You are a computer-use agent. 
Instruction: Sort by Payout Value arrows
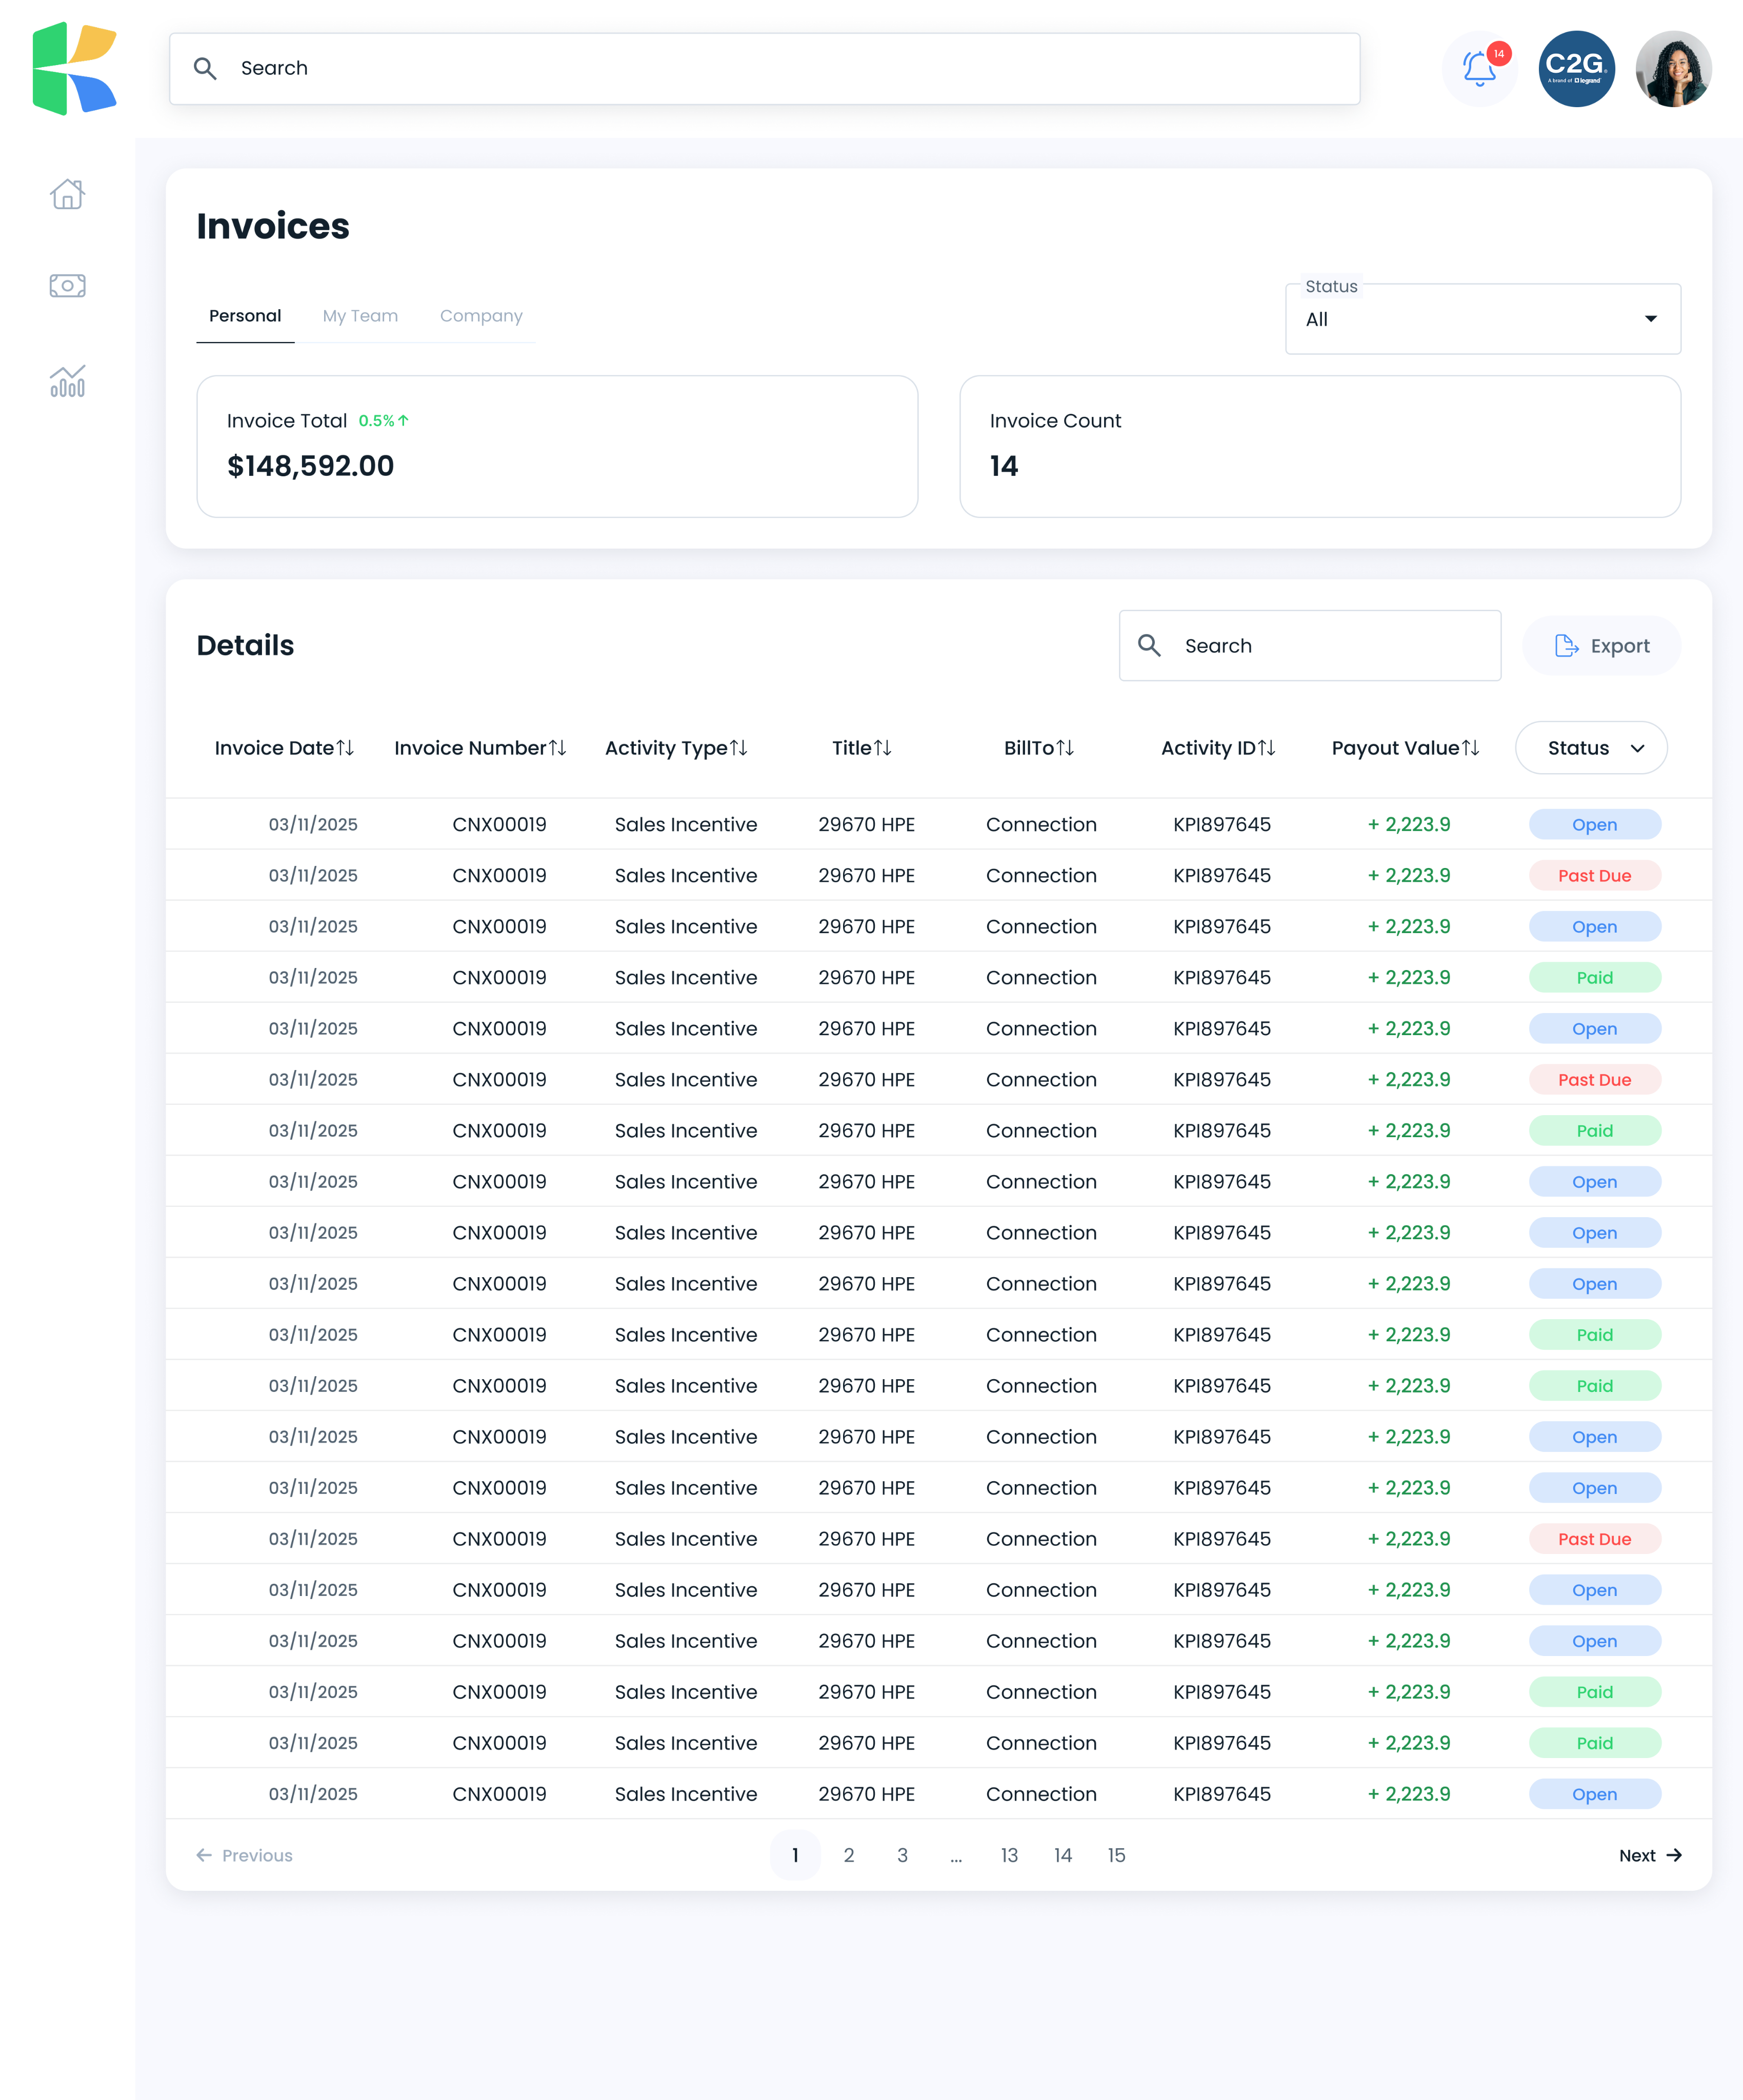pyautogui.click(x=1470, y=748)
